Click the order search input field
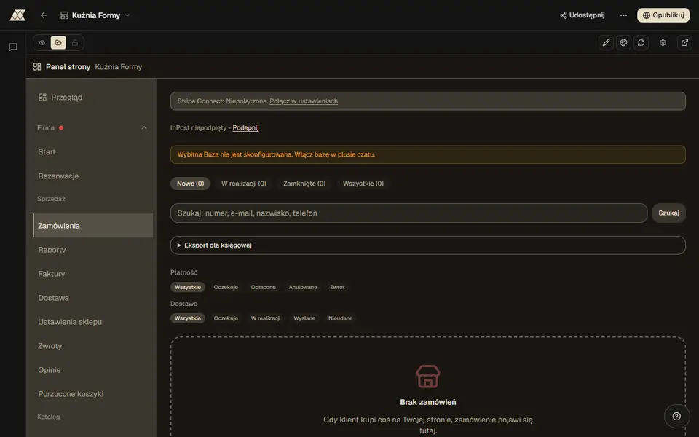Image resolution: width=699 pixels, height=437 pixels. (408, 213)
